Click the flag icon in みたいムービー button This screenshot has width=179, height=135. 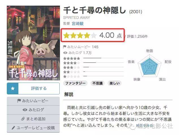coord(19,101)
